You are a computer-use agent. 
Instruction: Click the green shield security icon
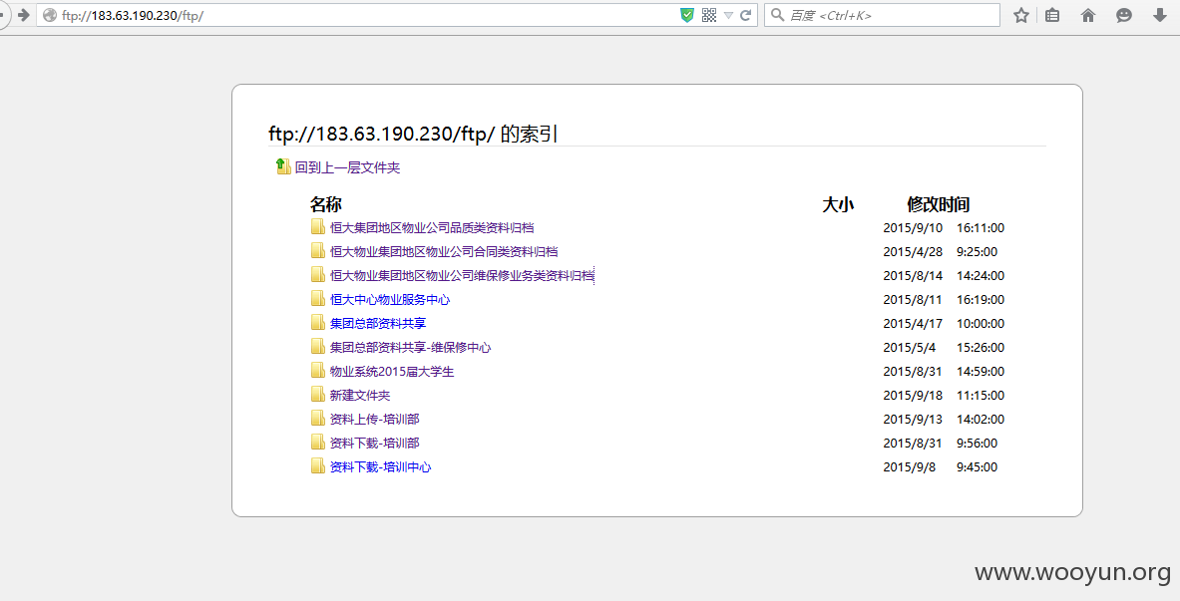pyautogui.click(x=686, y=15)
